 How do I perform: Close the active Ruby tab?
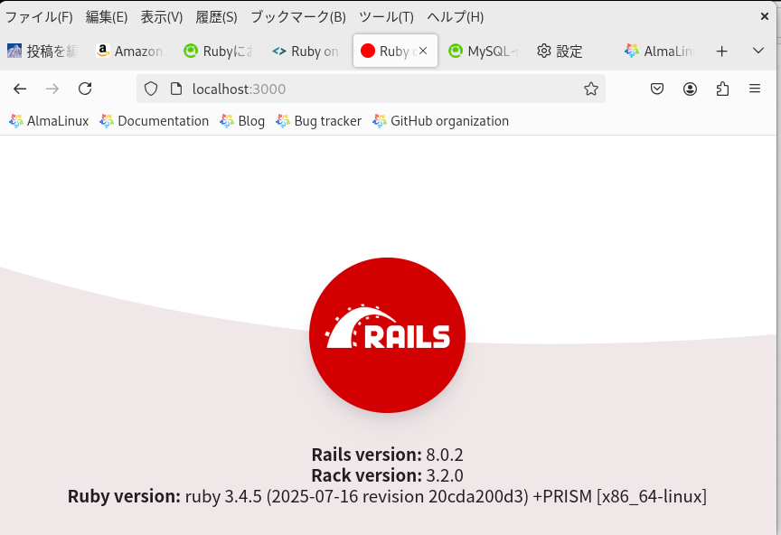click(423, 51)
